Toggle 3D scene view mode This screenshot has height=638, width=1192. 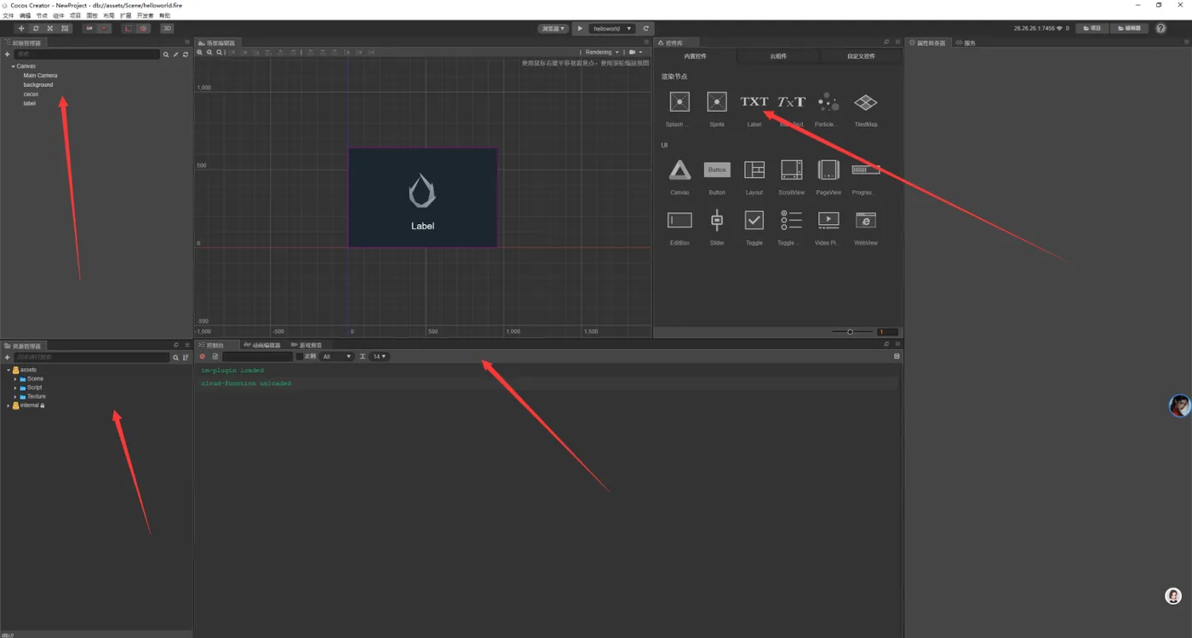pyautogui.click(x=167, y=28)
